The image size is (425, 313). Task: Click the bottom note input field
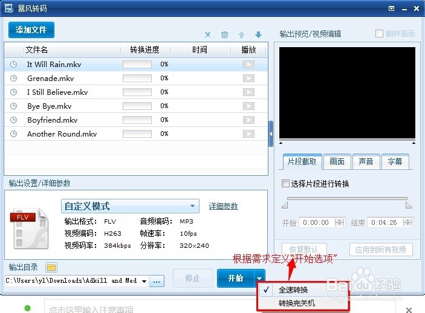[x=219, y=307]
